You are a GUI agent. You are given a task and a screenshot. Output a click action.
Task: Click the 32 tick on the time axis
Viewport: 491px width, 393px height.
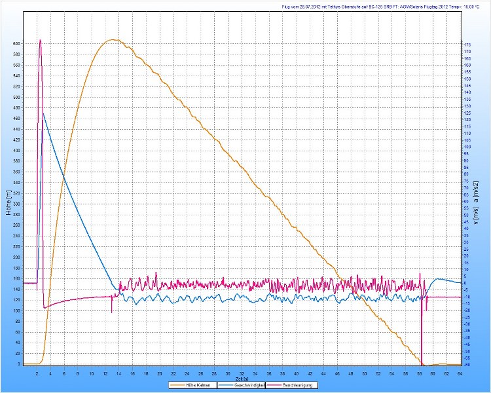coord(242,371)
